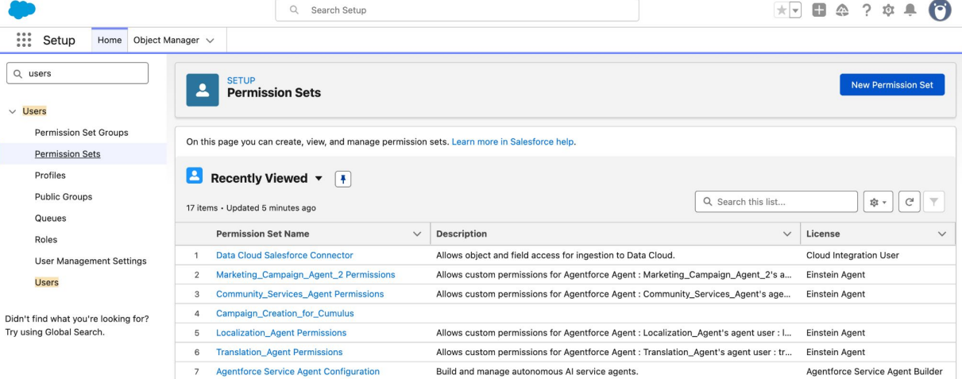Click the Recently Viewed list view icon

tap(195, 176)
